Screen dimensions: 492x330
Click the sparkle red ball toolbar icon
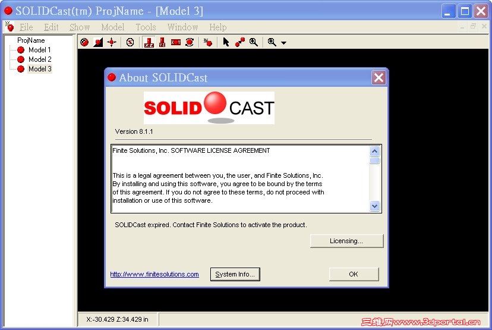tap(208, 42)
